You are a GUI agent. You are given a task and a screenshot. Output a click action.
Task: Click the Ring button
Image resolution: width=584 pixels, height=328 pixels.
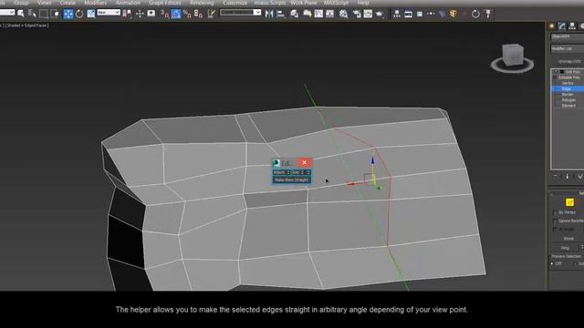[565, 248]
